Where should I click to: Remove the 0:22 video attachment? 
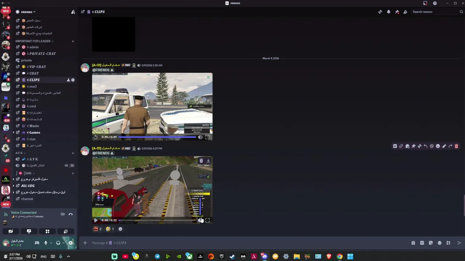pos(201,161)
